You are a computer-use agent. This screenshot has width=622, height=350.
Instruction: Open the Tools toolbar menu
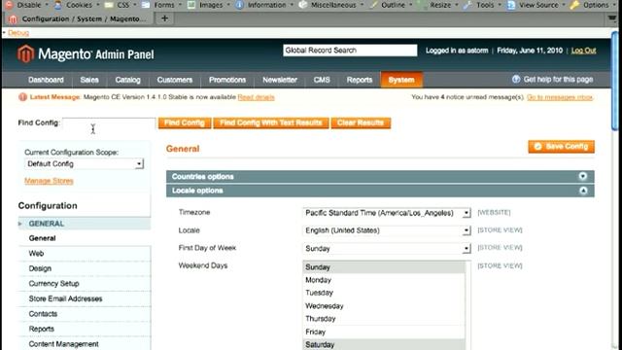click(x=483, y=5)
